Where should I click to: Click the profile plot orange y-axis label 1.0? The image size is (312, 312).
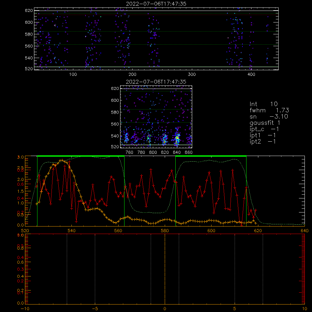click(21, 203)
